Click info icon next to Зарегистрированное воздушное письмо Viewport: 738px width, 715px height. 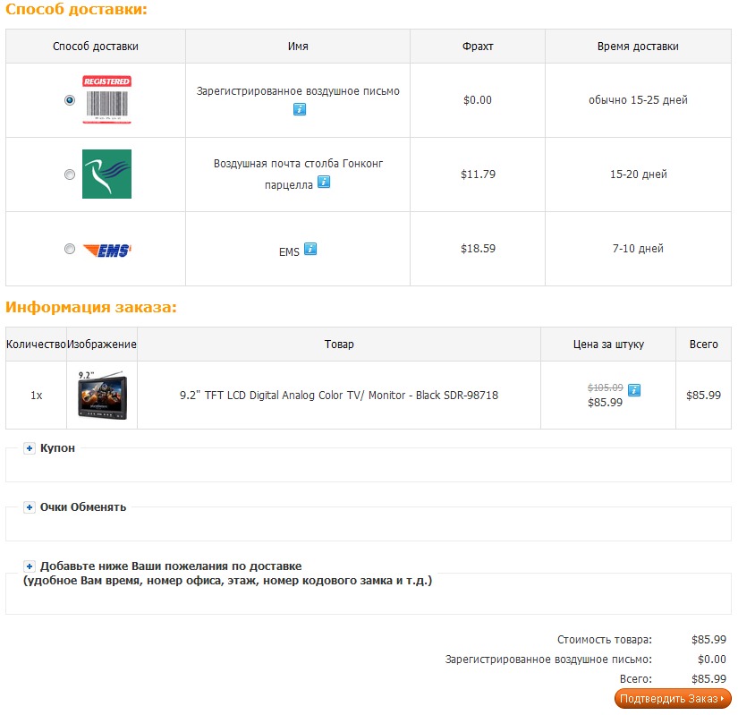click(x=300, y=109)
